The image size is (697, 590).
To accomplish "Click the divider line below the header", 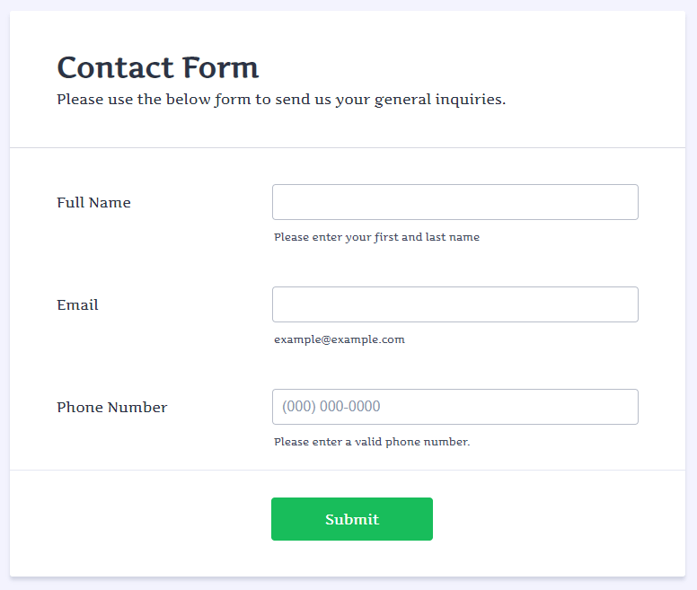I will (x=347, y=147).
